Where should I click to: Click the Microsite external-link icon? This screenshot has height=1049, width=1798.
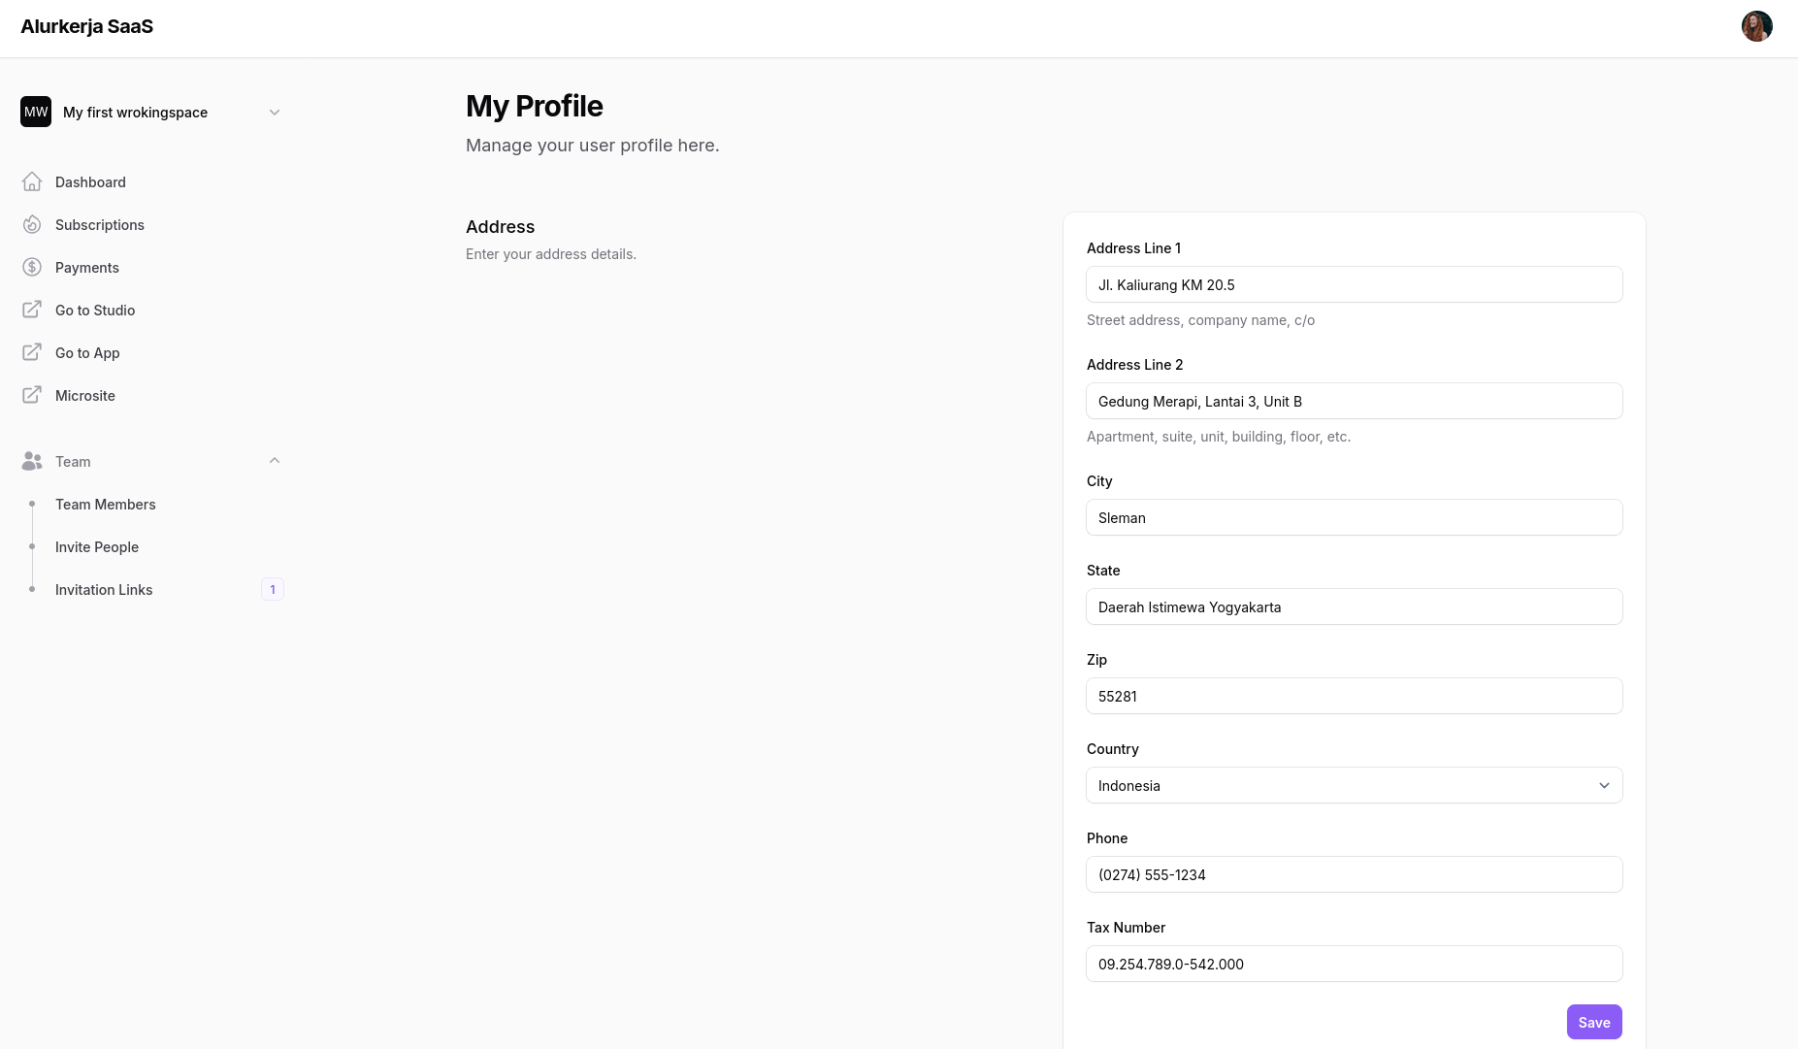32,396
